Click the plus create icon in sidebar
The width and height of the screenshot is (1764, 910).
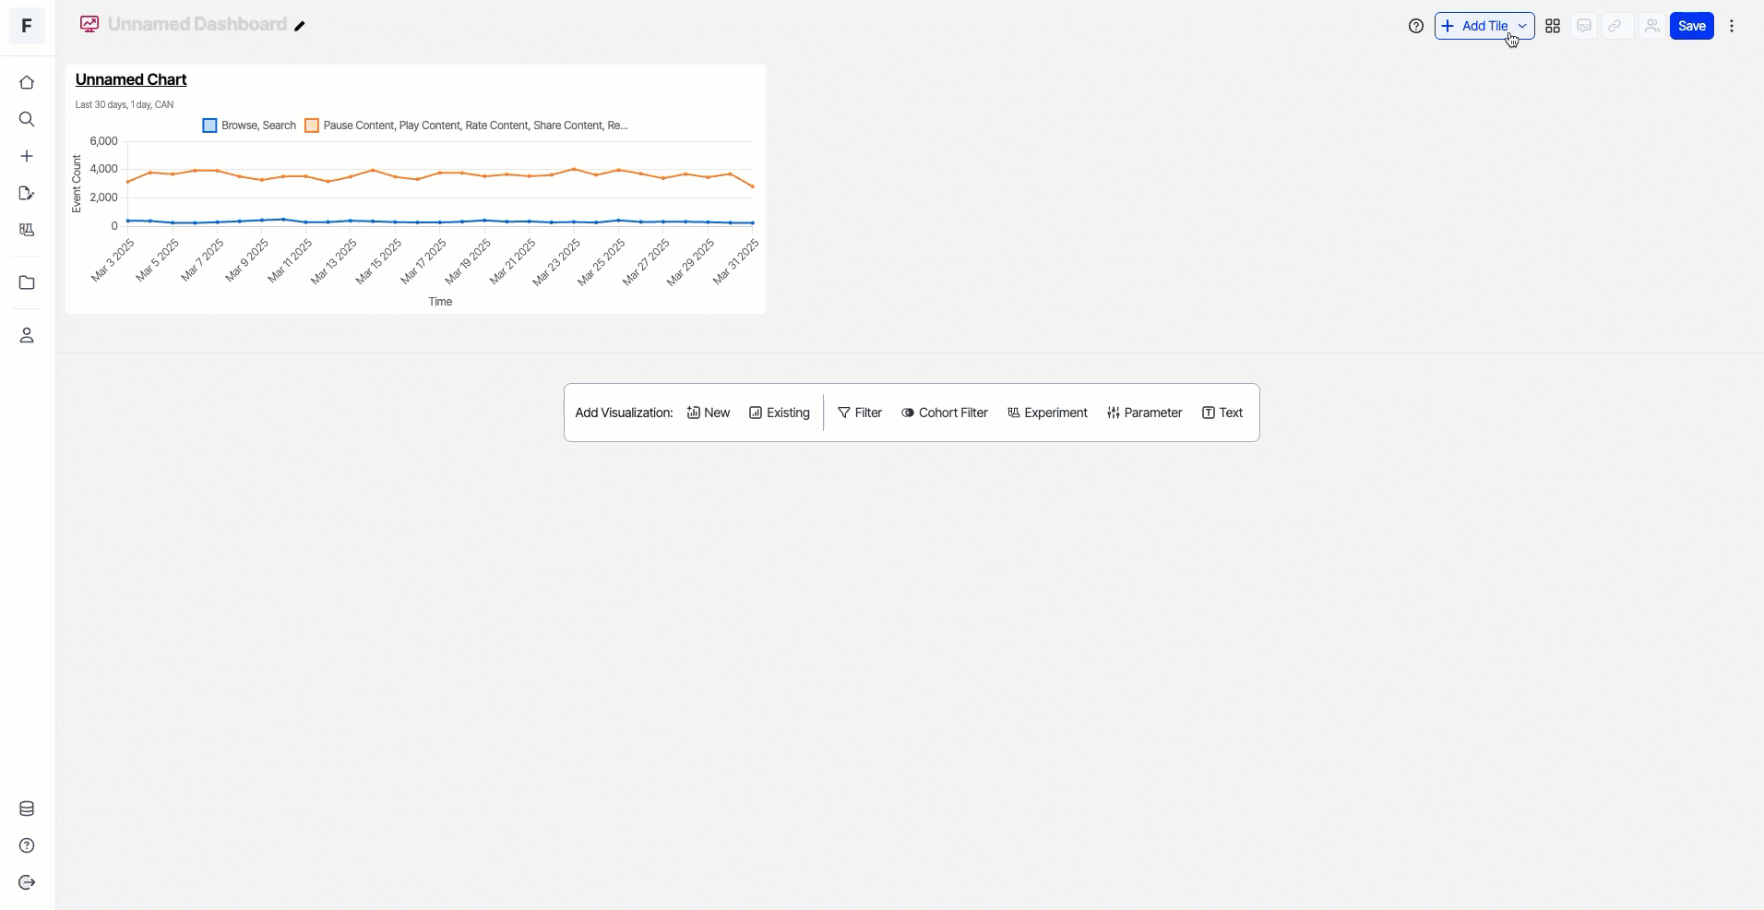click(x=27, y=156)
